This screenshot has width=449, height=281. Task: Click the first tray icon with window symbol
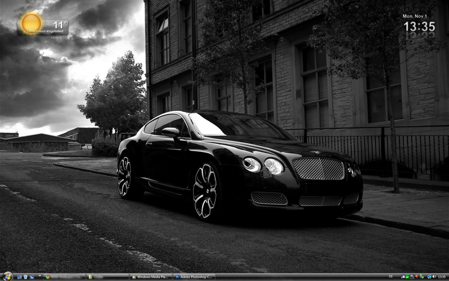coord(403,277)
